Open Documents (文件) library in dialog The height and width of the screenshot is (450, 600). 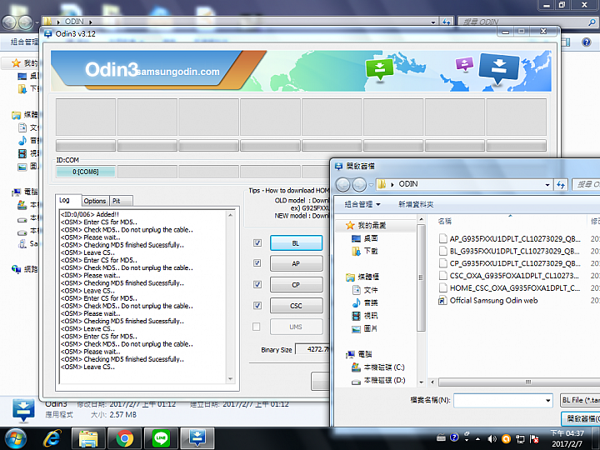(365, 290)
